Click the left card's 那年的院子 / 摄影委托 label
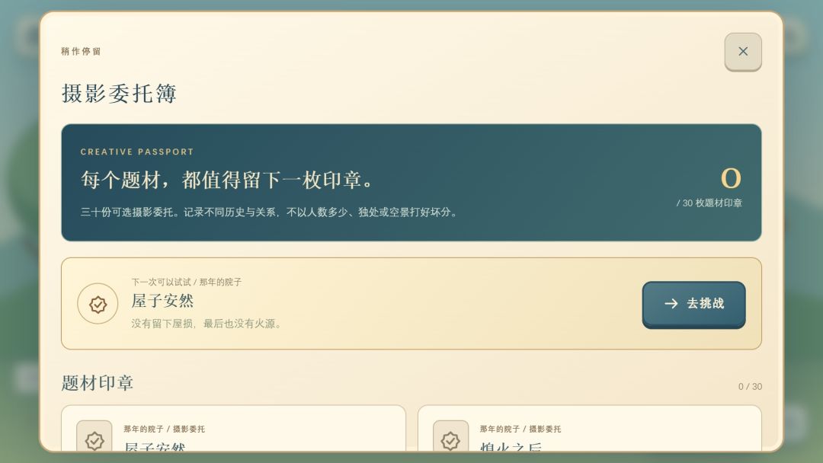 tap(165, 429)
